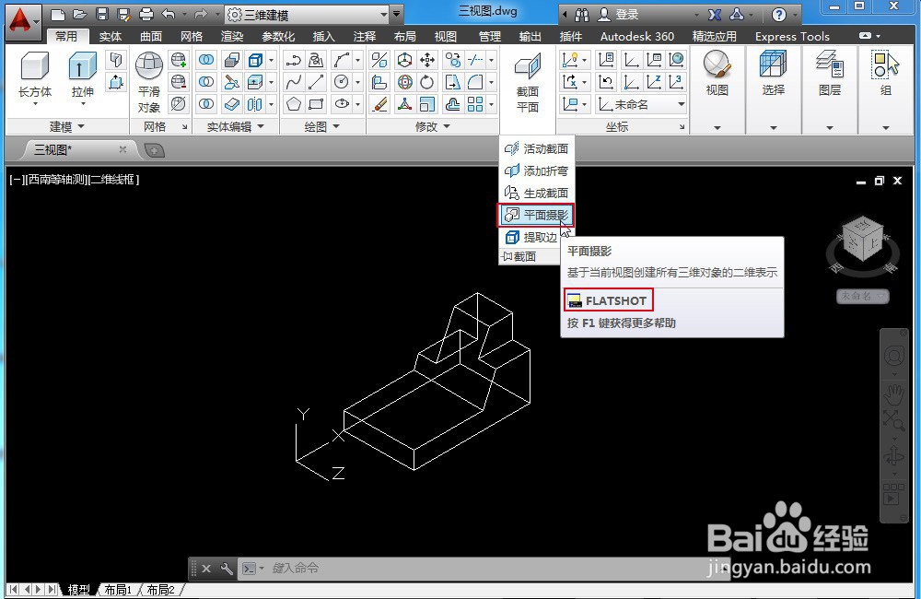Select the 拉伸 extrude tool
Viewport: 921px width, 599px height.
coord(82,78)
